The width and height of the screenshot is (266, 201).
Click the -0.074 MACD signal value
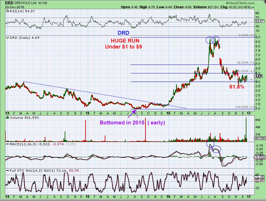(58, 144)
